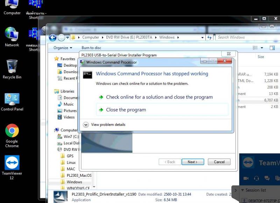
Task: Open the view options dropdown arrow
Action: coord(262,48)
